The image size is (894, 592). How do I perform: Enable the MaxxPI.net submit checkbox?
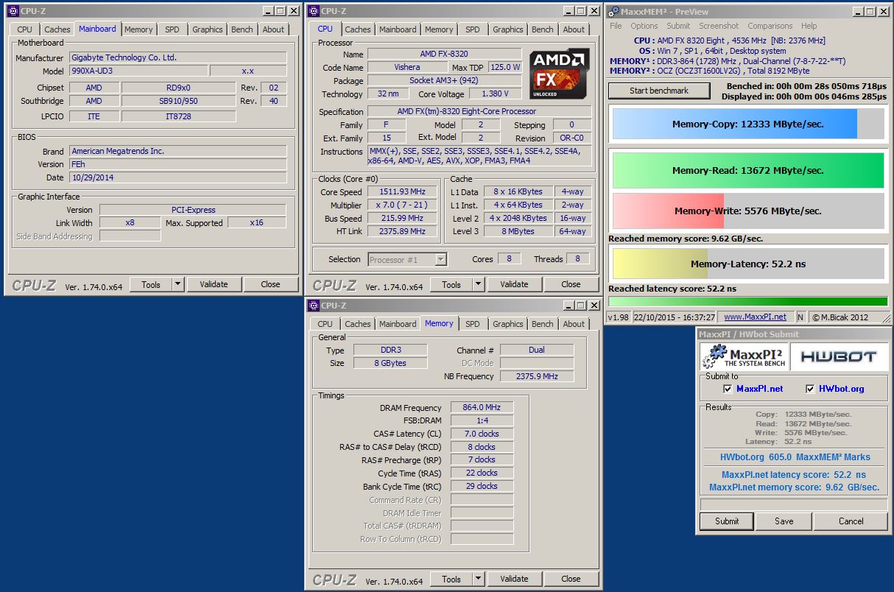(x=728, y=389)
